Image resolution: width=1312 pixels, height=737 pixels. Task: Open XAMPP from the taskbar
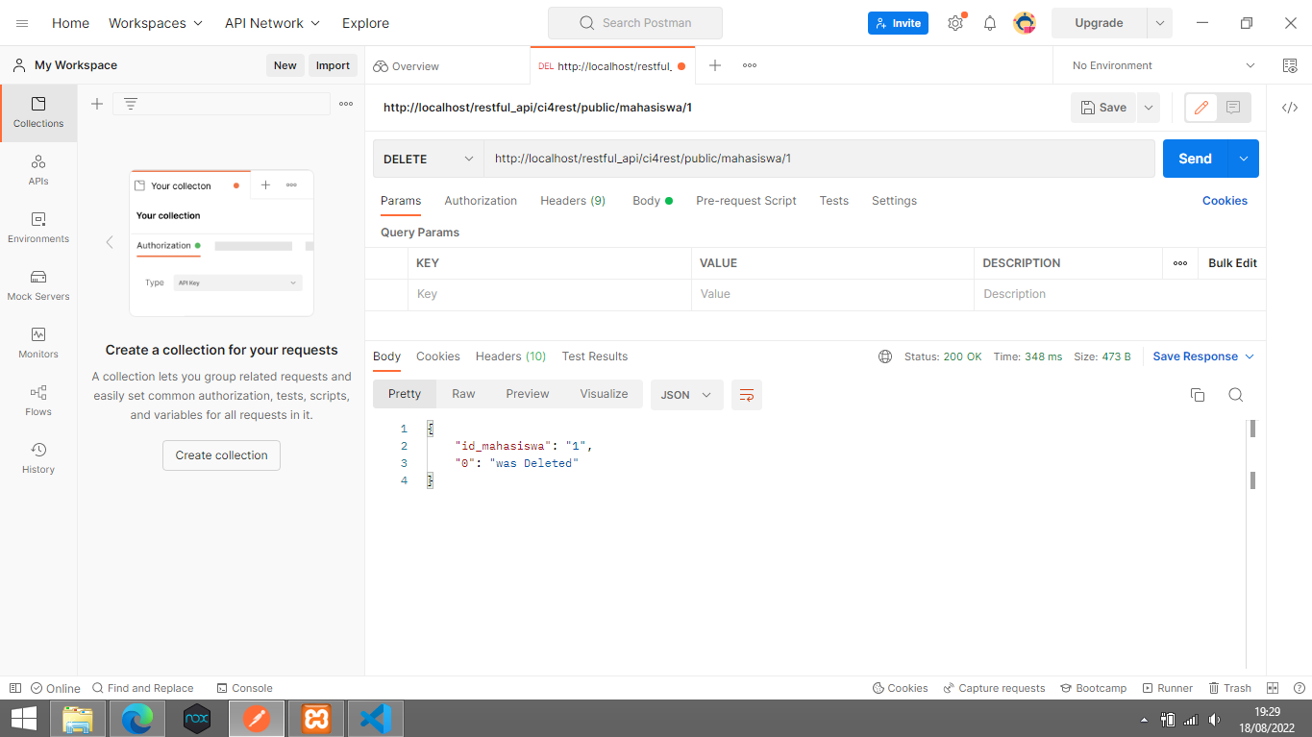pos(316,719)
